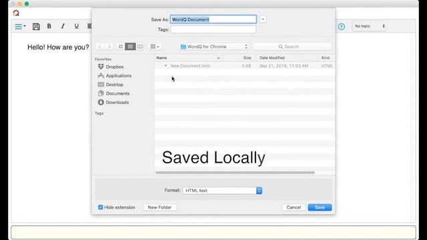Click the Kind column header
The height and width of the screenshot is (240, 427).
click(x=326, y=58)
